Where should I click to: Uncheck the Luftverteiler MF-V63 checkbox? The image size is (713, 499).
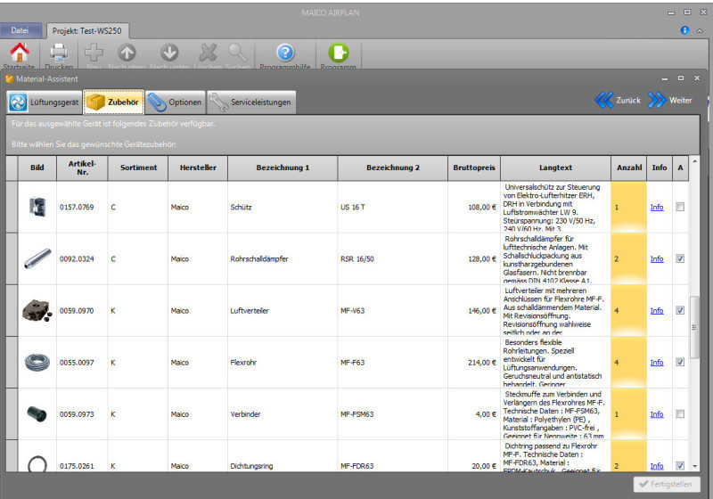point(680,310)
